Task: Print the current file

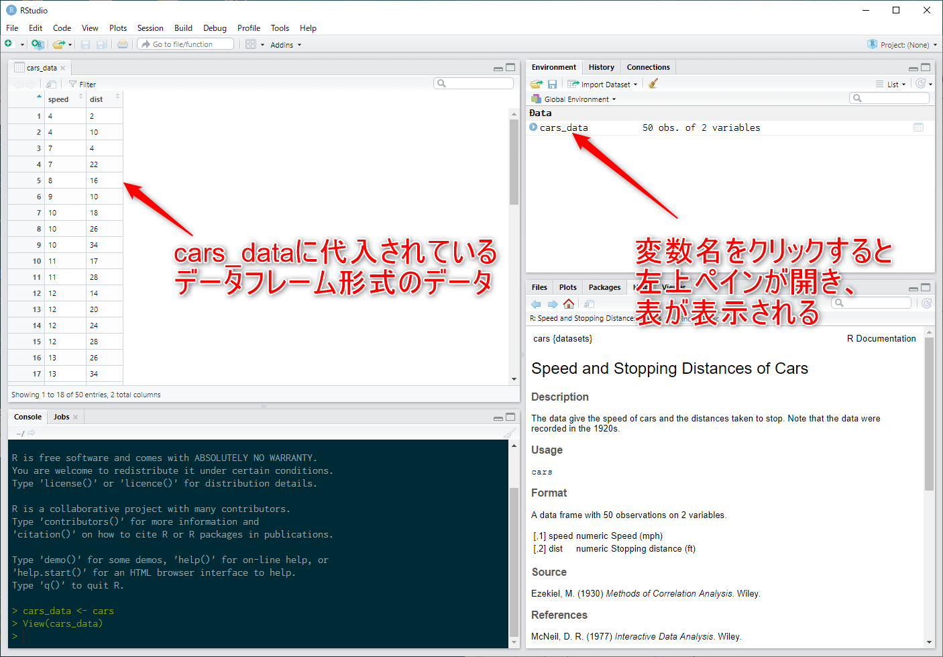Action: (123, 44)
